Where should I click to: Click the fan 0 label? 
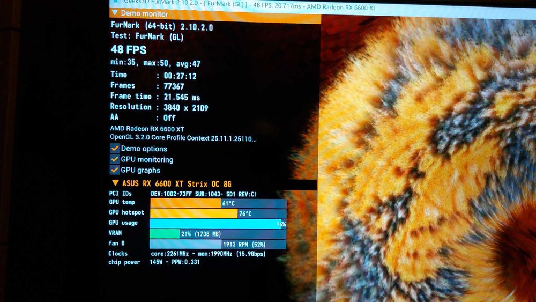click(116, 243)
